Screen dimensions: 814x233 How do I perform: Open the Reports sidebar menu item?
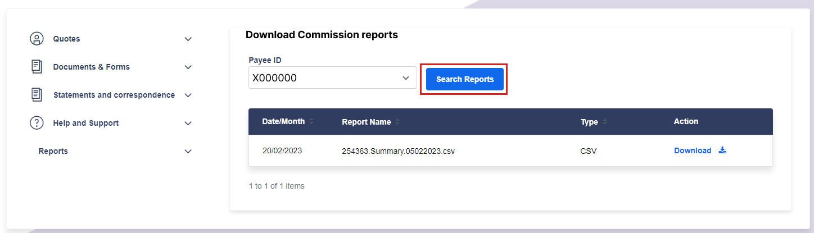coord(53,151)
